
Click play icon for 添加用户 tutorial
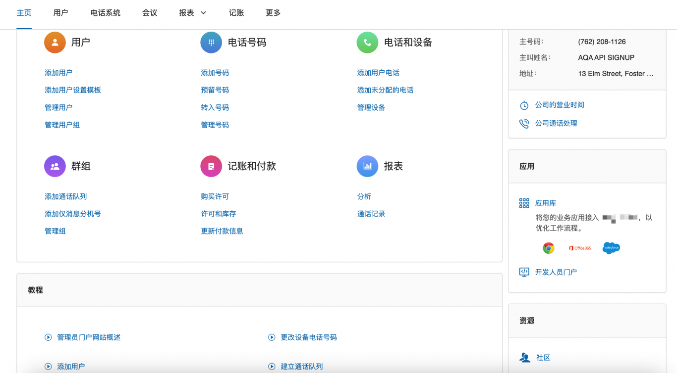click(x=48, y=367)
